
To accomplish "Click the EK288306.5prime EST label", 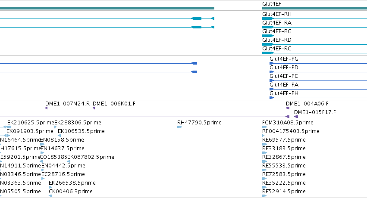I will [78, 123].
